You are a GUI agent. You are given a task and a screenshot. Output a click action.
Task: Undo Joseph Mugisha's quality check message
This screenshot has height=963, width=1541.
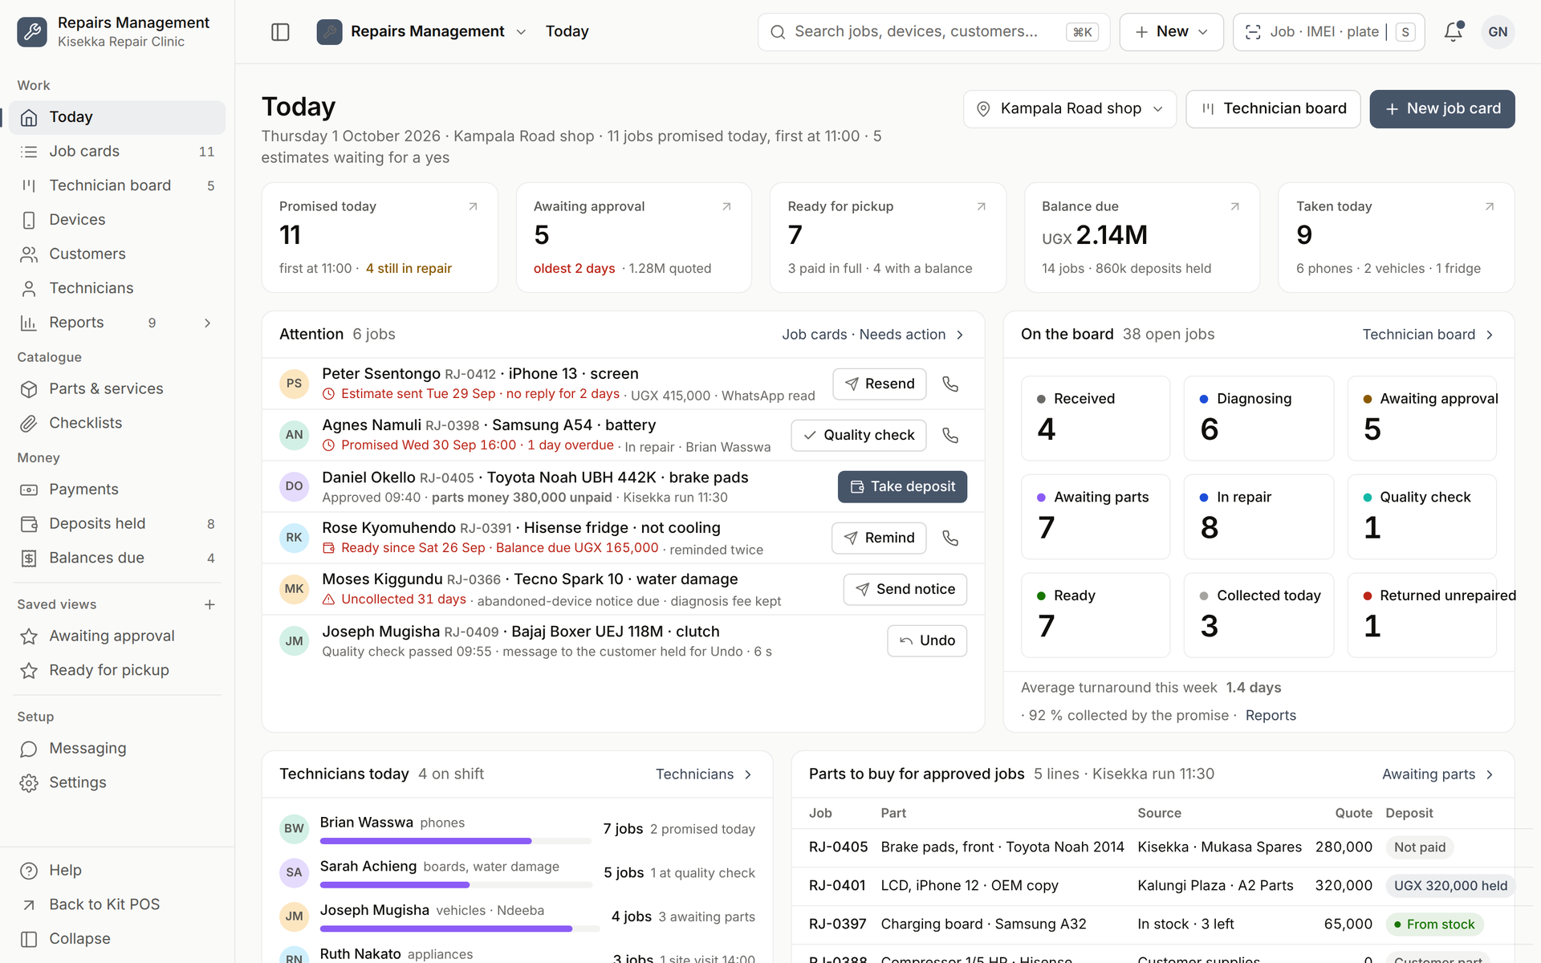tap(927, 640)
